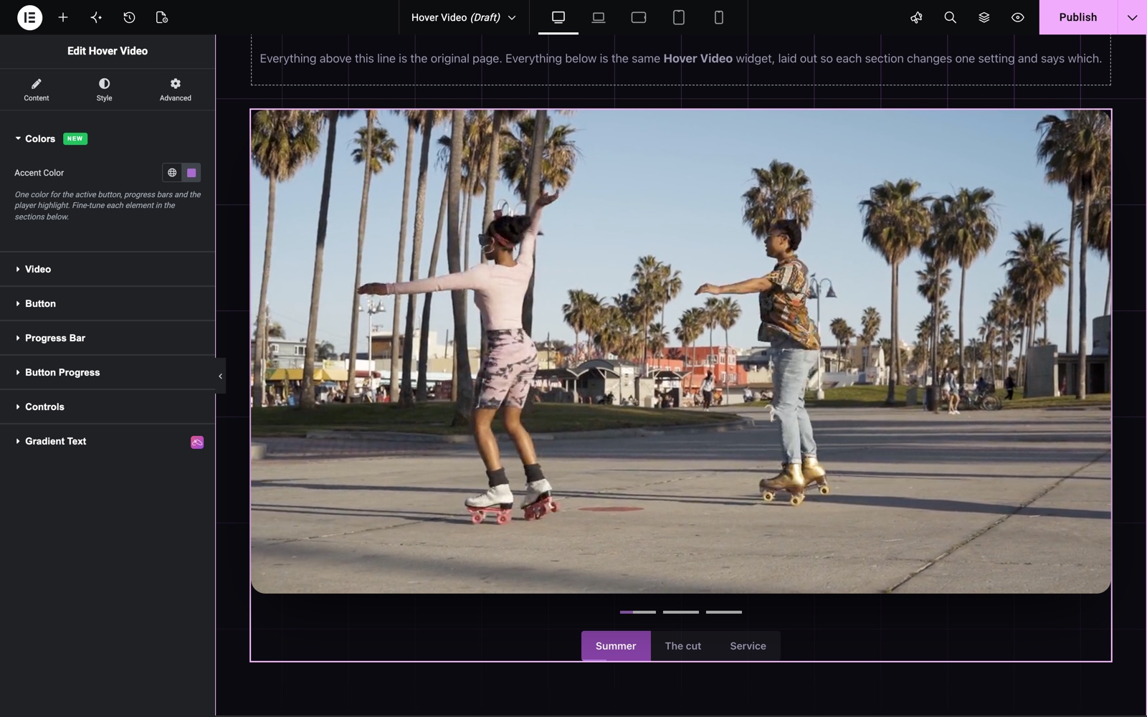The image size is (1147, 717).
Task: Open the finder search icon
Action: (x=950, y=17)
